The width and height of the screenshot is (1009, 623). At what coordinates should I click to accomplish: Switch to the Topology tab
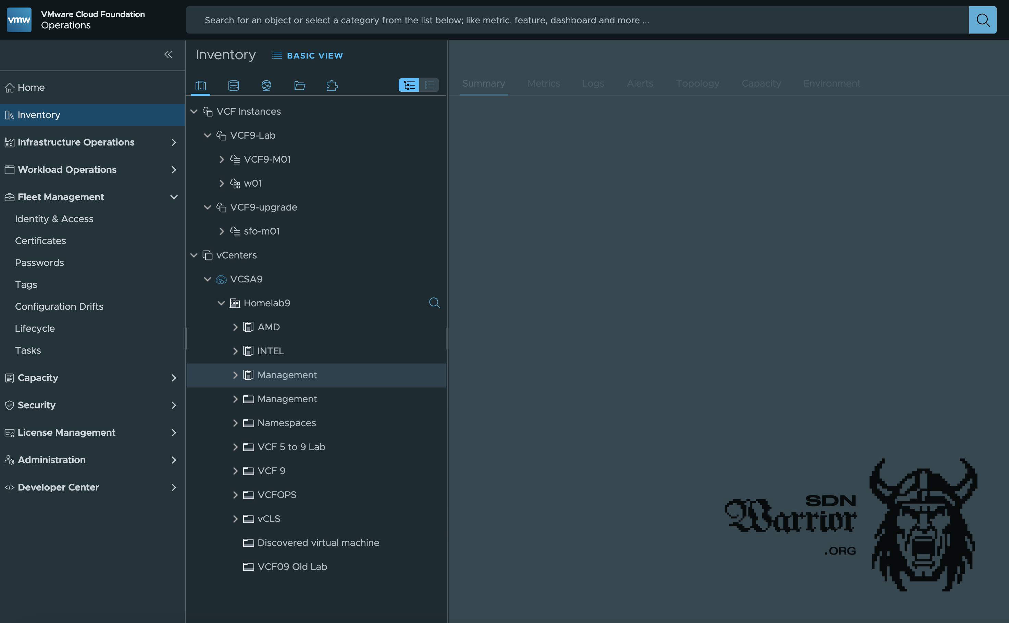click(x=697, y=83)
